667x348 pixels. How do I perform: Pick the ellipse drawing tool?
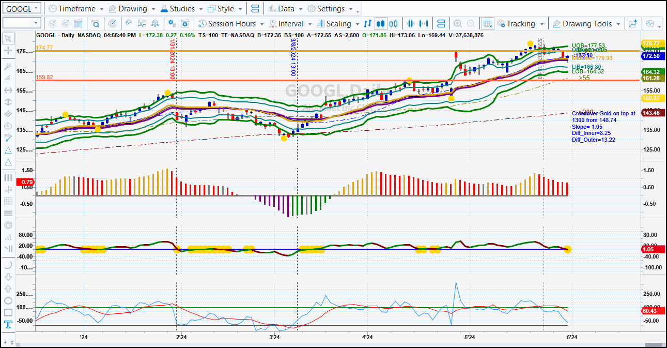click(x=8, y=300)
